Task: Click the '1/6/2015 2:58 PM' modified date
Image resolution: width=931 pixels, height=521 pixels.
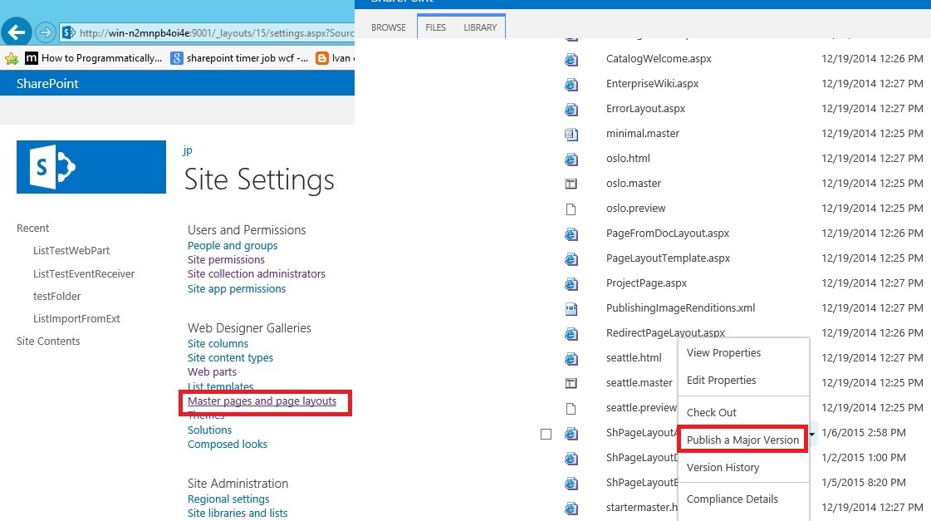Action: pyautogui.click(x=864, y=433)
